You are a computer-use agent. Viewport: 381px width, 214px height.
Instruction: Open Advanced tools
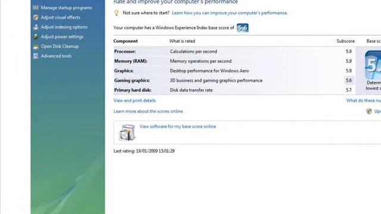coord(56,56)
